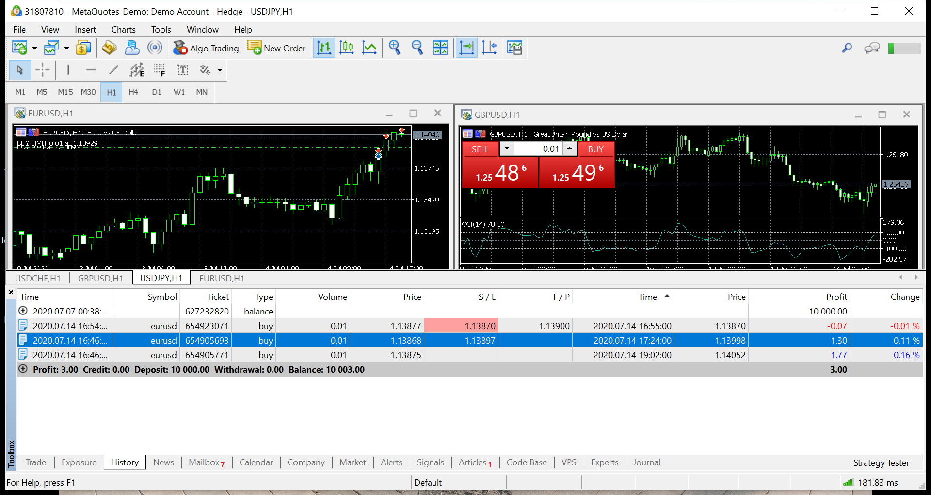Screen dimensions: 931x495
Task: Open Market Watch dollar icon
Action: (83, 48)
